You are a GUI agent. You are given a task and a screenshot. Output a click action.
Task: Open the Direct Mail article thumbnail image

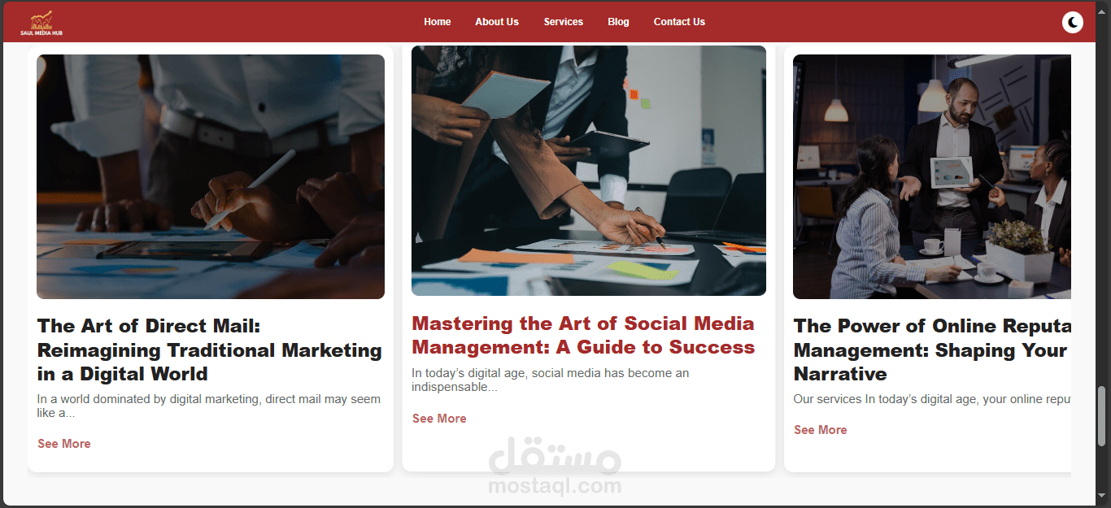point(211,176)
